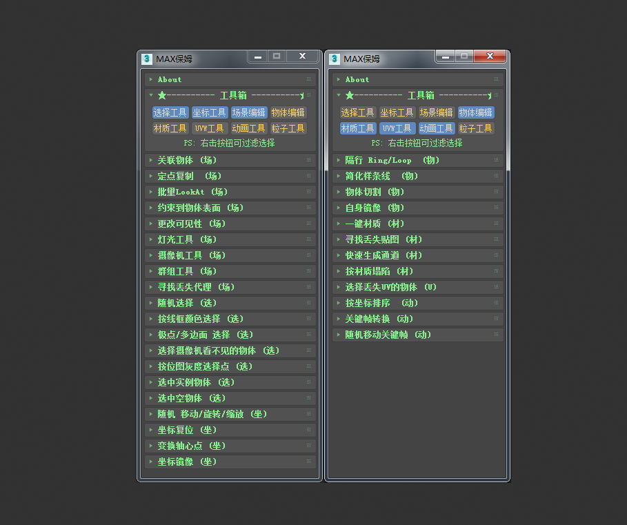Open 材质工具 in the right toolbox
Viewport: 627px width, 525px height.
pyautogui.click(x=358, y=128)
